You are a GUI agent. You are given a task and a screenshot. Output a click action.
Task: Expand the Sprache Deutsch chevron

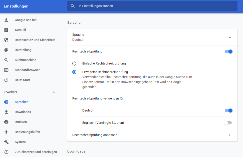click(230, 37)
